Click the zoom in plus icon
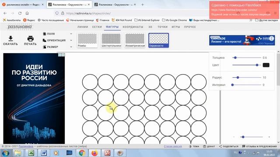The image size is (280, 157). (269, 137)
